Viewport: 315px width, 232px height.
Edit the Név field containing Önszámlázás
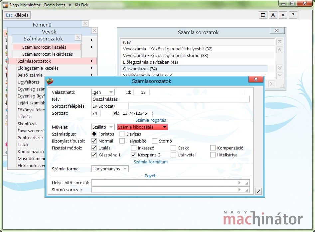pyautogui.click(x=171, y=99)
